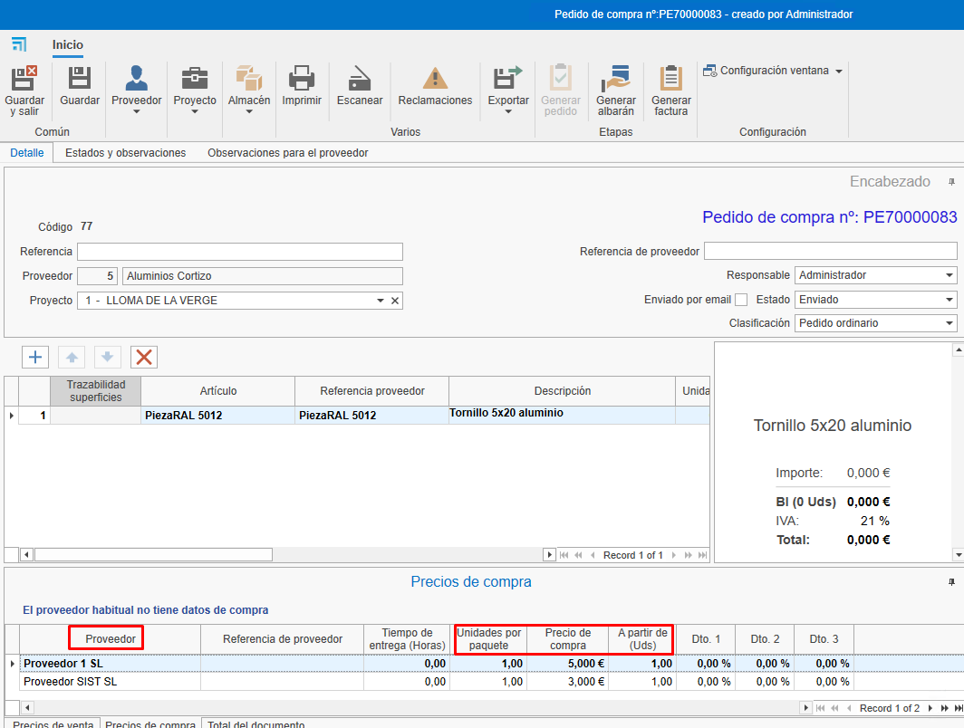964x728 pixels.
Task: Toggle Enviado por email checkbox
Action: (741, 300)
